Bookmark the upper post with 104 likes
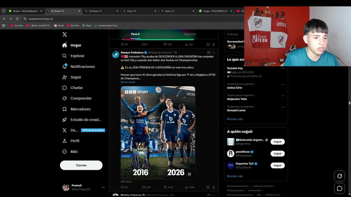 (x=208, y=44)
